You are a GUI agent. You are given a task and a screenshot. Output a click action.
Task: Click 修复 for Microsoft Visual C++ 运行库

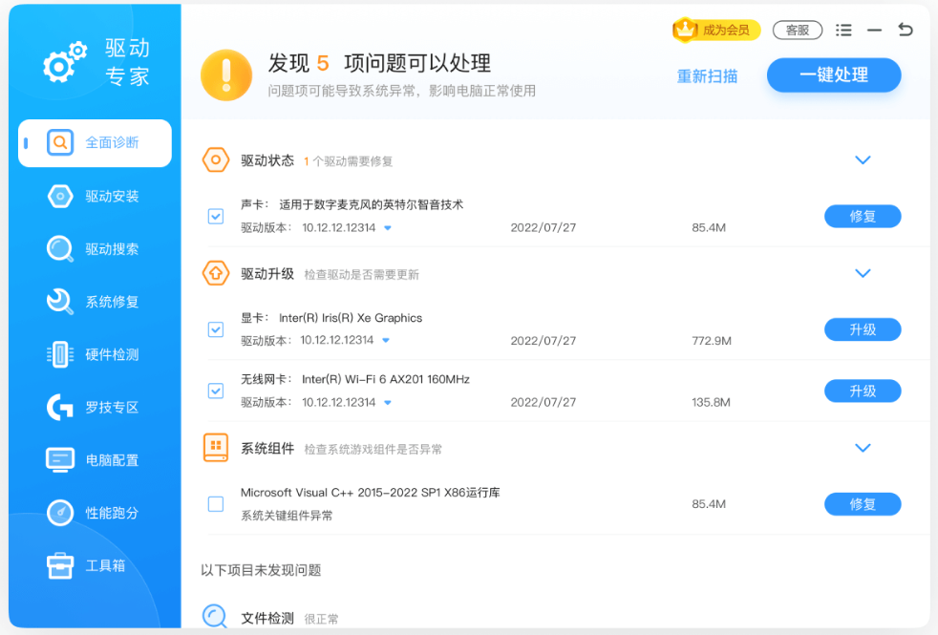863,504
